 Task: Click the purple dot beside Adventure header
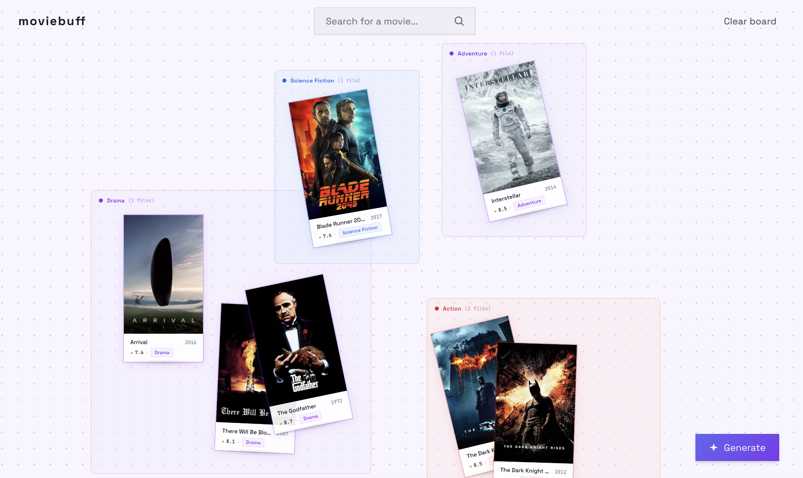point(451,53)
